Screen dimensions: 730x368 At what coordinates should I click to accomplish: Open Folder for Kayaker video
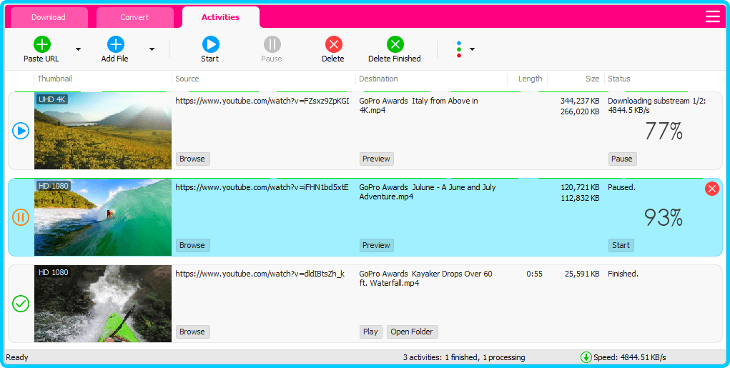point(412,332)
